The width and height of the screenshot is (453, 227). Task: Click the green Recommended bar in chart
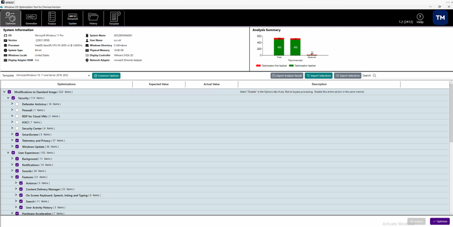coord(295,48)
